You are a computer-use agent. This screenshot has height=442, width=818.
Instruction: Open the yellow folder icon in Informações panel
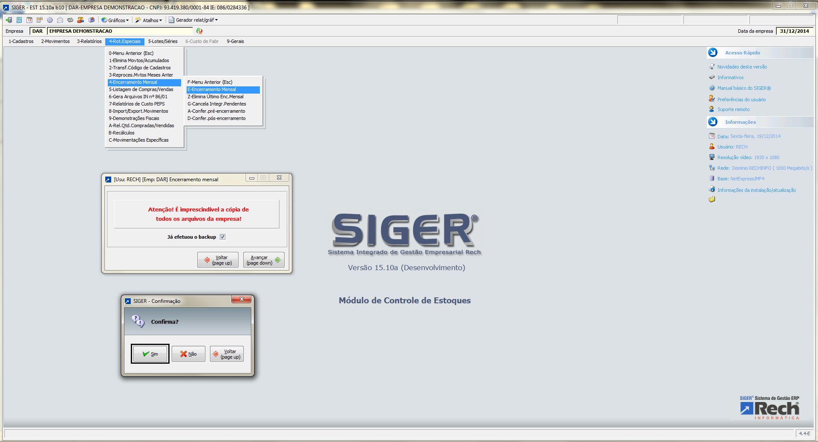(x=712, y=199)
